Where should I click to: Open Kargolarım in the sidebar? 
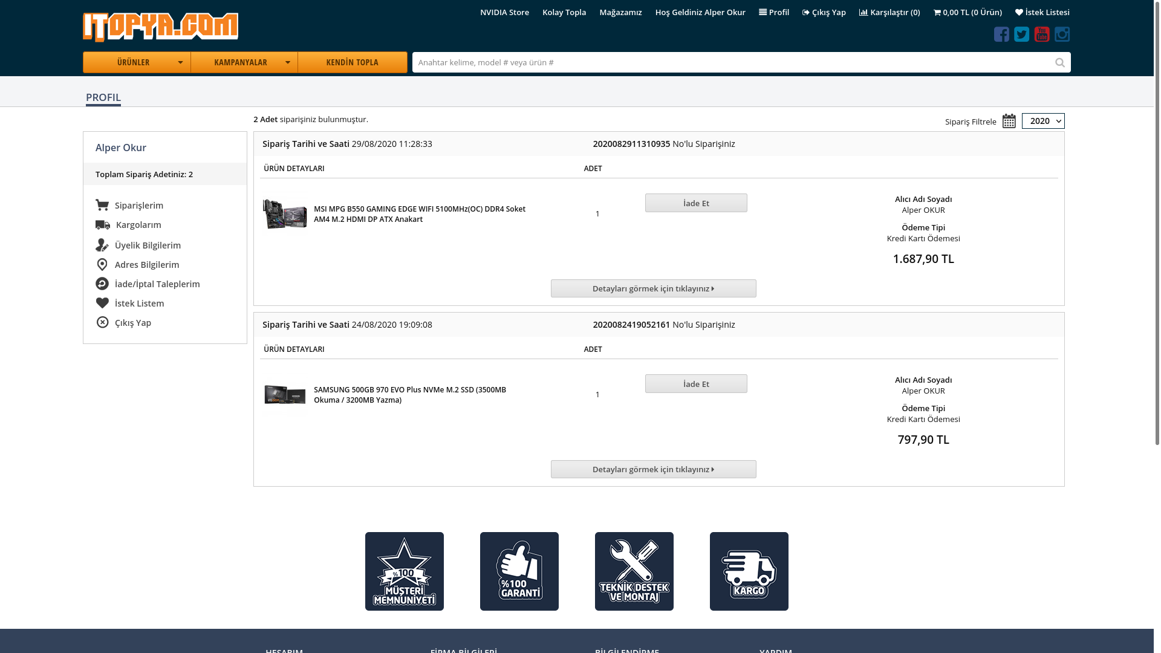point(138,225)
